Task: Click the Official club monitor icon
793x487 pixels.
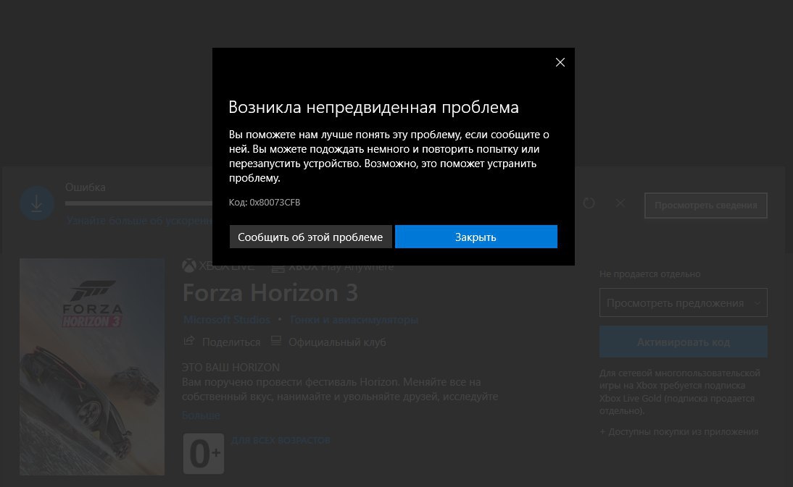Action: click(x=276, y=341)
